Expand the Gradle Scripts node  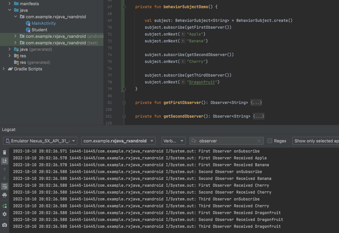click(3, 69)
